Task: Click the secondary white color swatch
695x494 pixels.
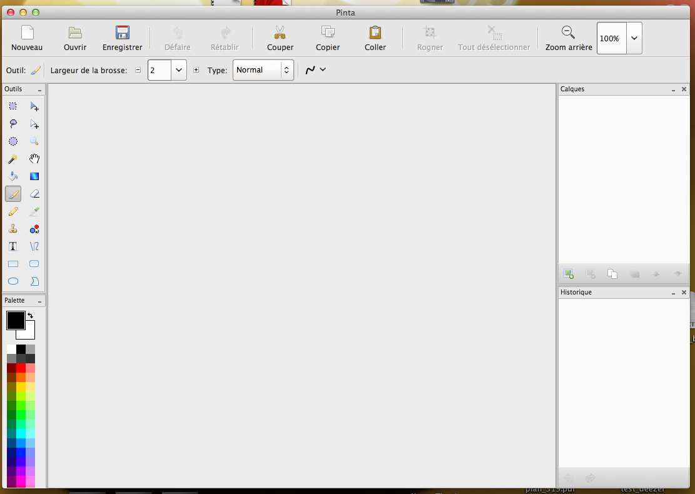Action: (x=29, y=334)
